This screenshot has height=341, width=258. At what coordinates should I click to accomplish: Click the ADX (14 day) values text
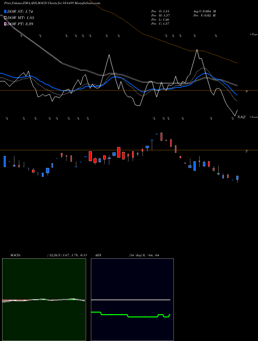(144, 255)
